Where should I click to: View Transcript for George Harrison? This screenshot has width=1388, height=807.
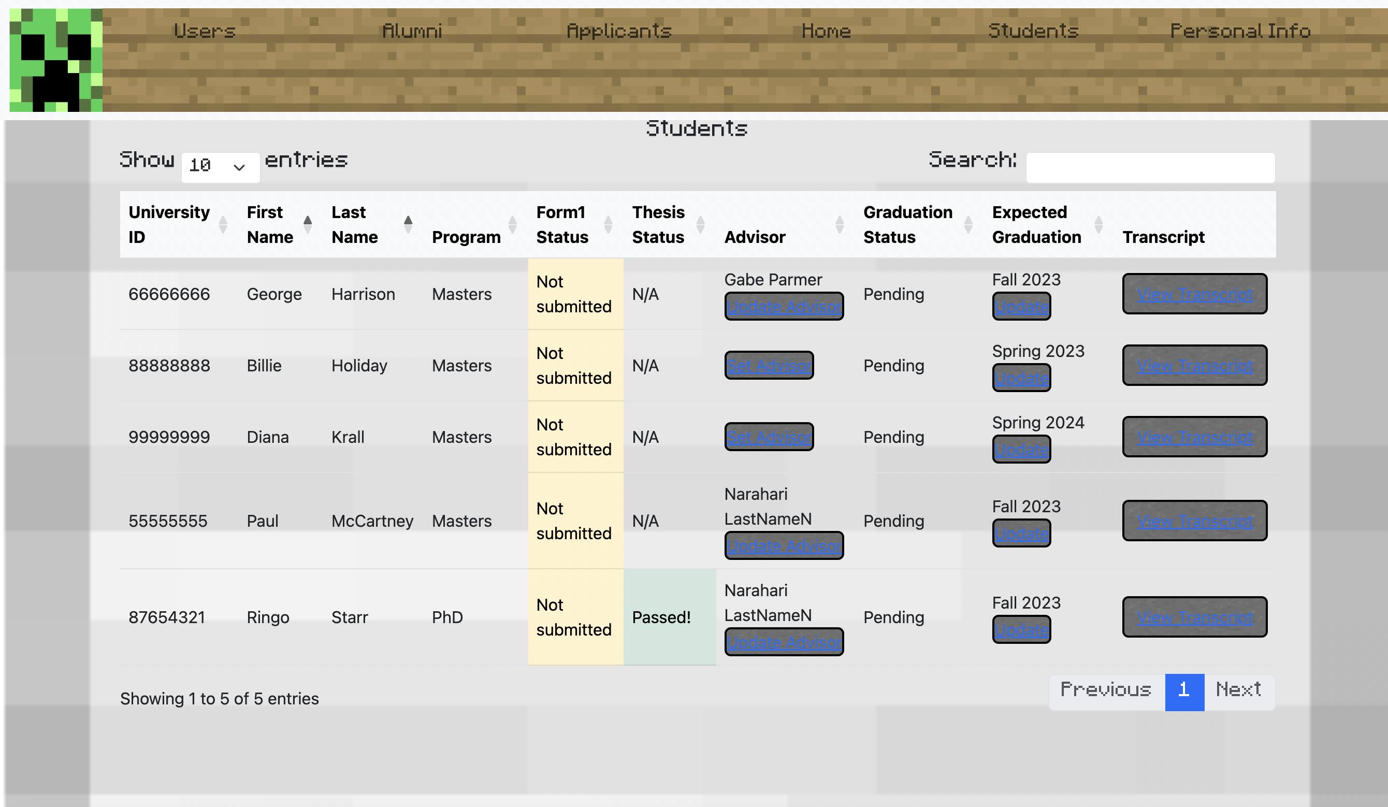pyautogui.click(x=1195, y=294)
